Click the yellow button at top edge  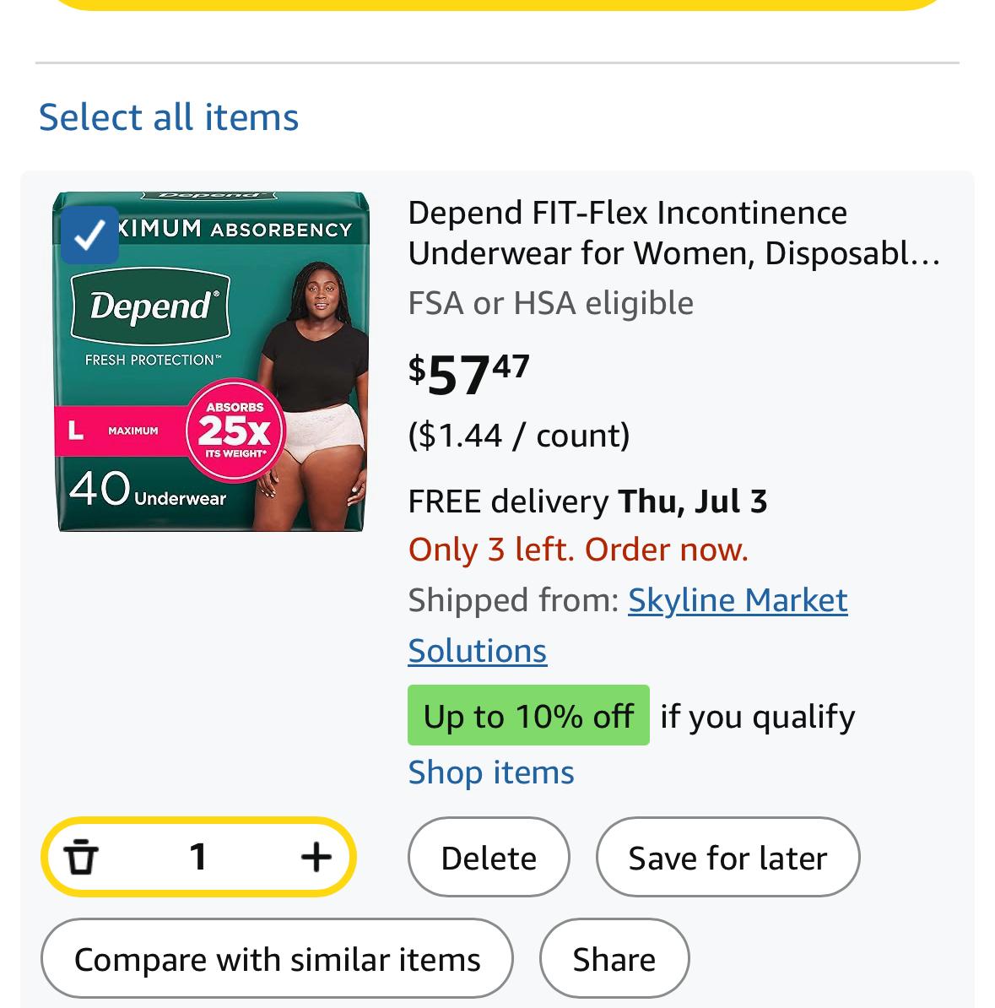point(497,3)
